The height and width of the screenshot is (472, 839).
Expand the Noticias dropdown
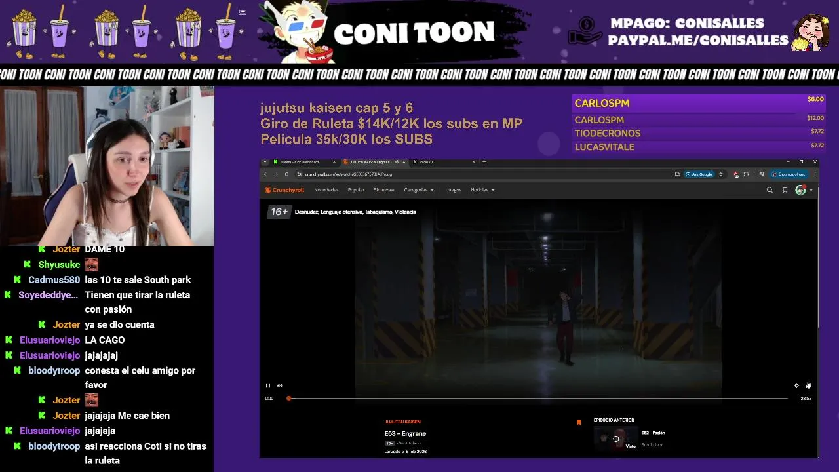[482, 190]
